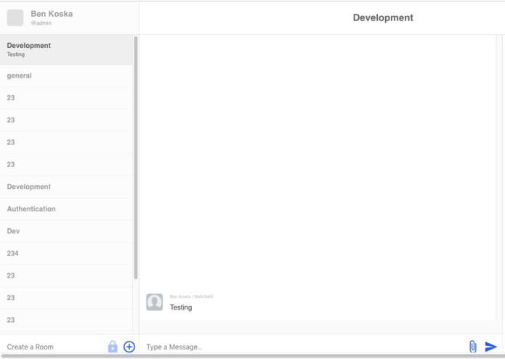Open the Authentication room
The width and height of the screenshot is (505, 359).
tap(66, 209)
